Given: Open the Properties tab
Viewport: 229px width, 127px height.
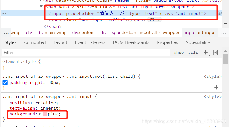Looking at the screenshot, I should pos(167,42).
